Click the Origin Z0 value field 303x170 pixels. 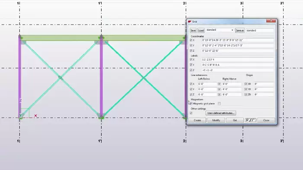point(264,94)
